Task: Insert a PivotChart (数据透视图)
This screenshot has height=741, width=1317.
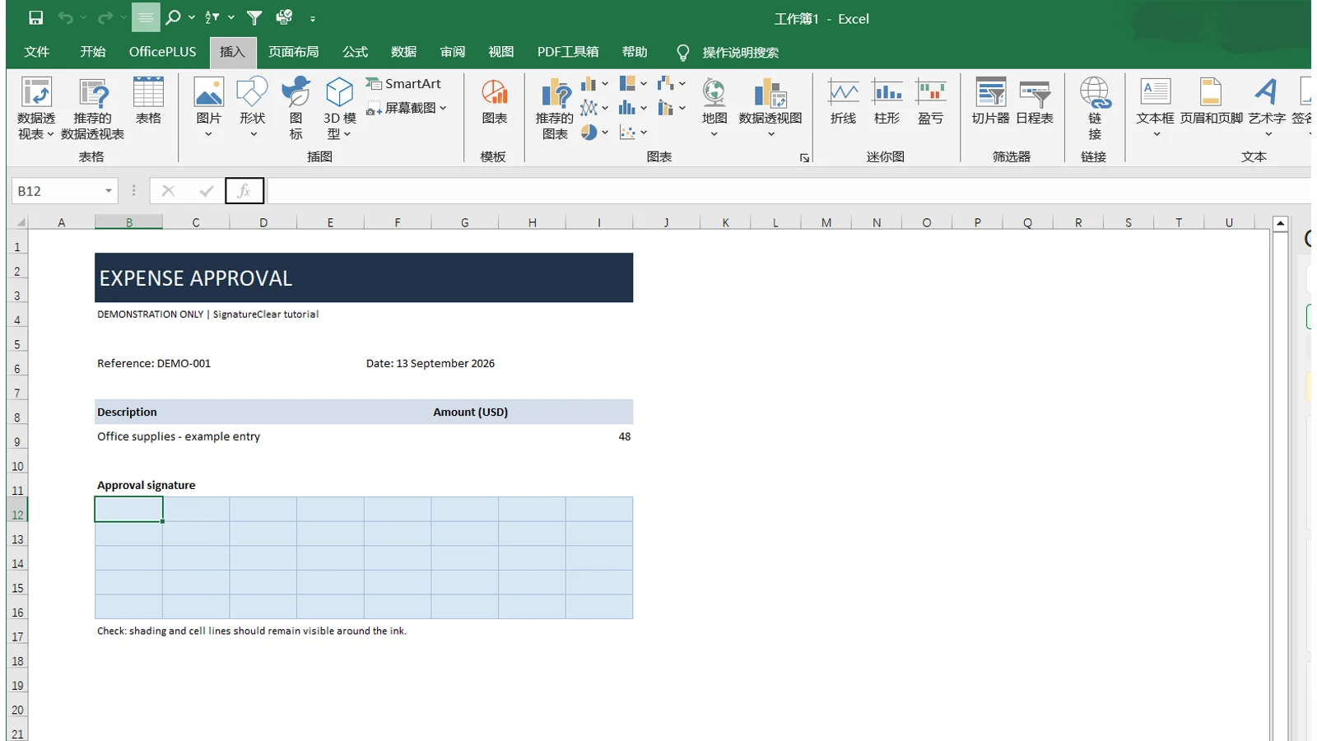Action: 770,108
